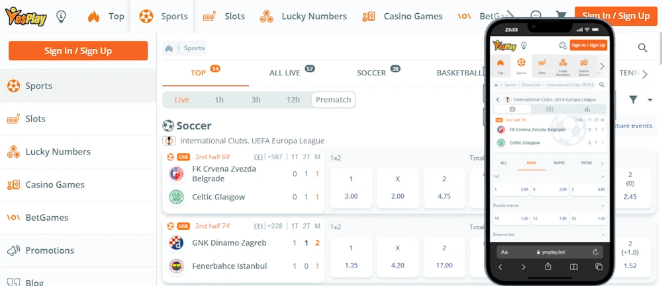Open the filter funnel icon
662x286 pixels.
[x=633, y=100]
